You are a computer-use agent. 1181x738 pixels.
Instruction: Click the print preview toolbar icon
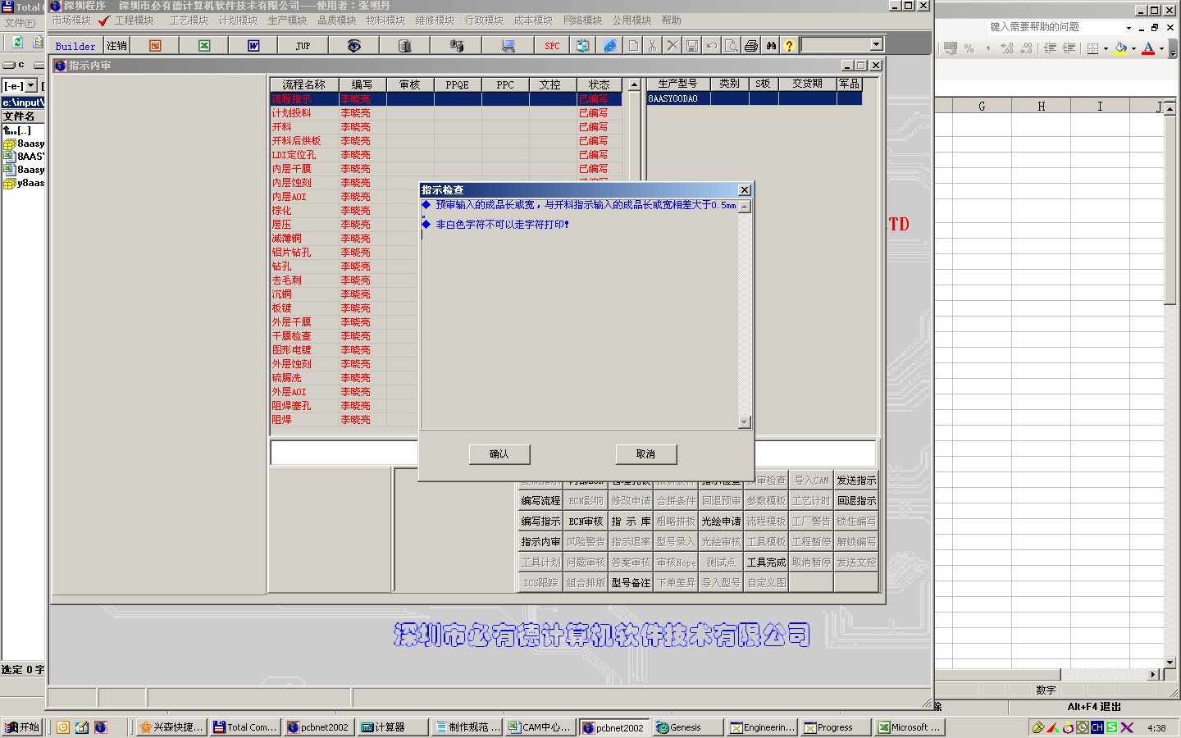732,46
